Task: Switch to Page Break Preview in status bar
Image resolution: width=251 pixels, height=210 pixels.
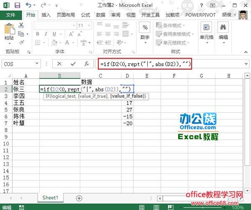Action: click(171, 207)
